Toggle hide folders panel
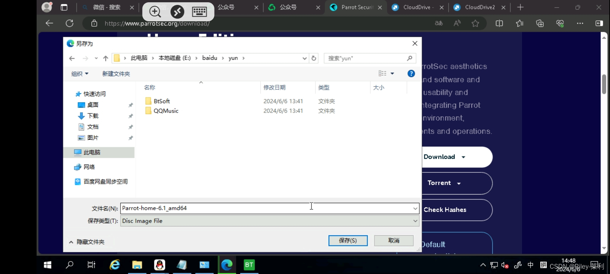The image size is (610, 274). pos(87,242)
